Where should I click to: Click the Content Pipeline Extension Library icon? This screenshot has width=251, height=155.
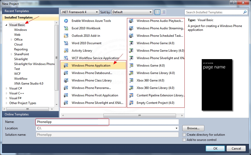pyautogui.click(x=131, y=95)
